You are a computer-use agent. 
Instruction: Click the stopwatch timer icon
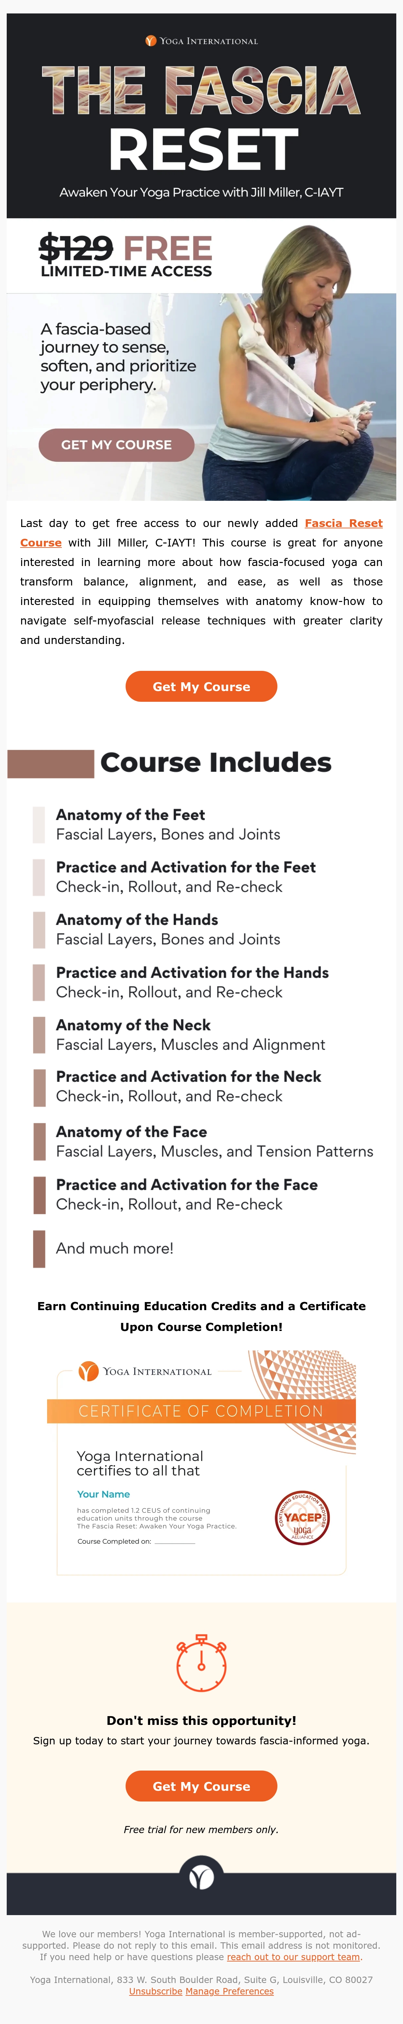point(201,1663)
